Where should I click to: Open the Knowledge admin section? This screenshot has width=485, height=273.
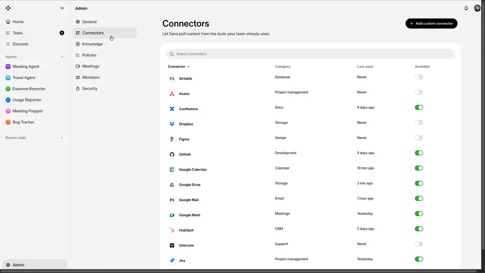tap(105, 44)
